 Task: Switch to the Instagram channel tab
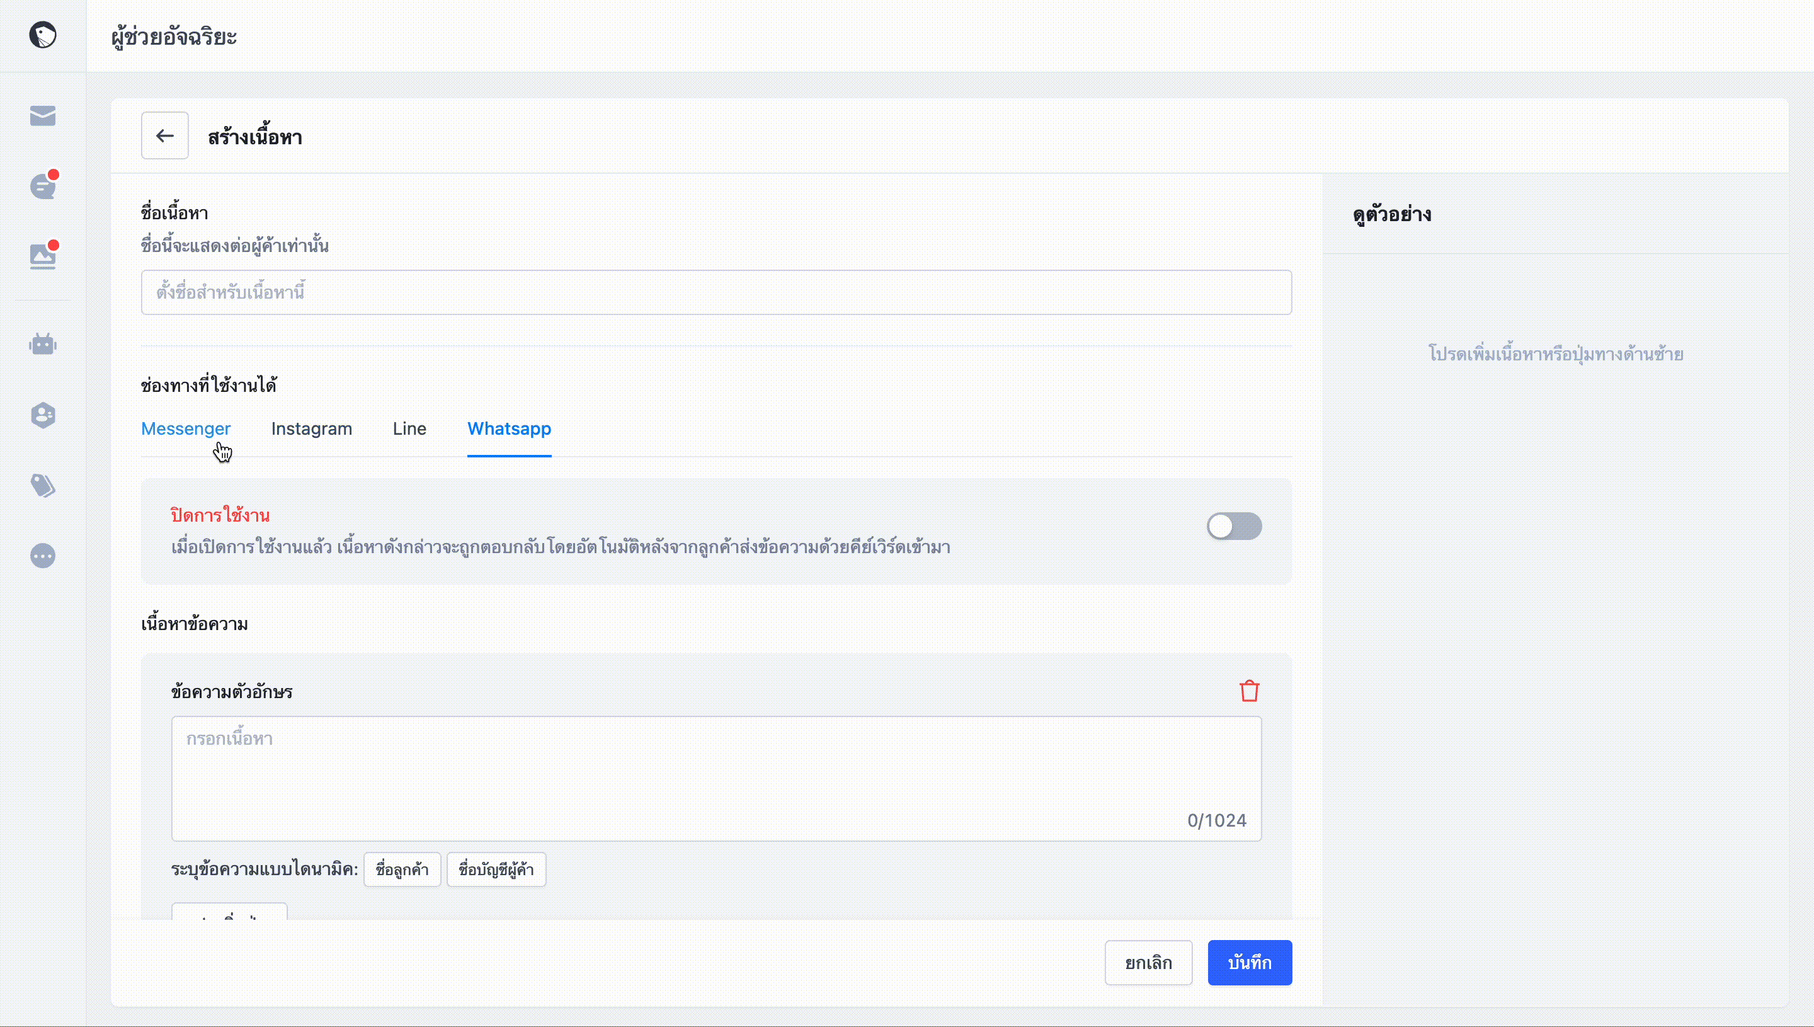tap(311, 429)
